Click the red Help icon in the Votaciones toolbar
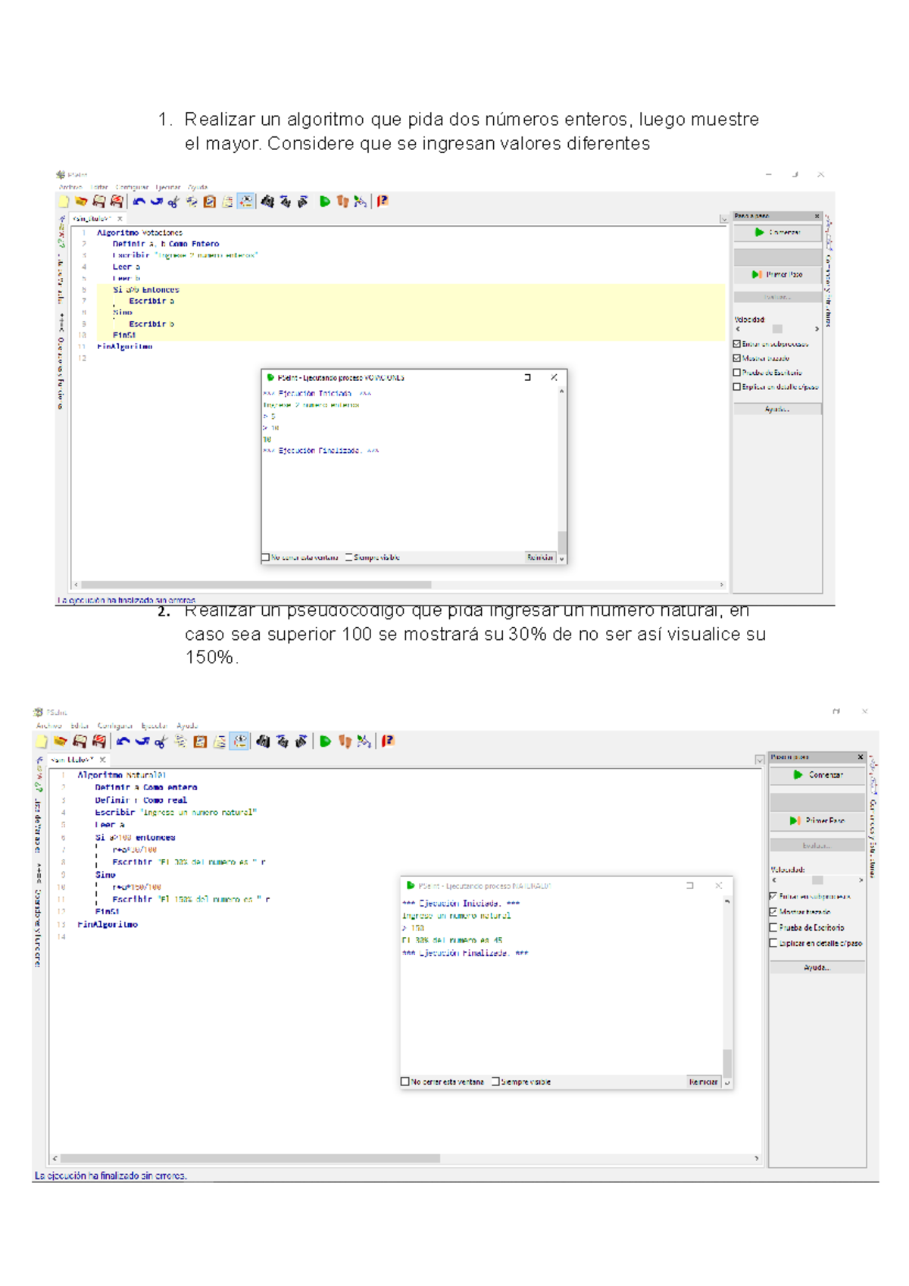 coord(383,201)
